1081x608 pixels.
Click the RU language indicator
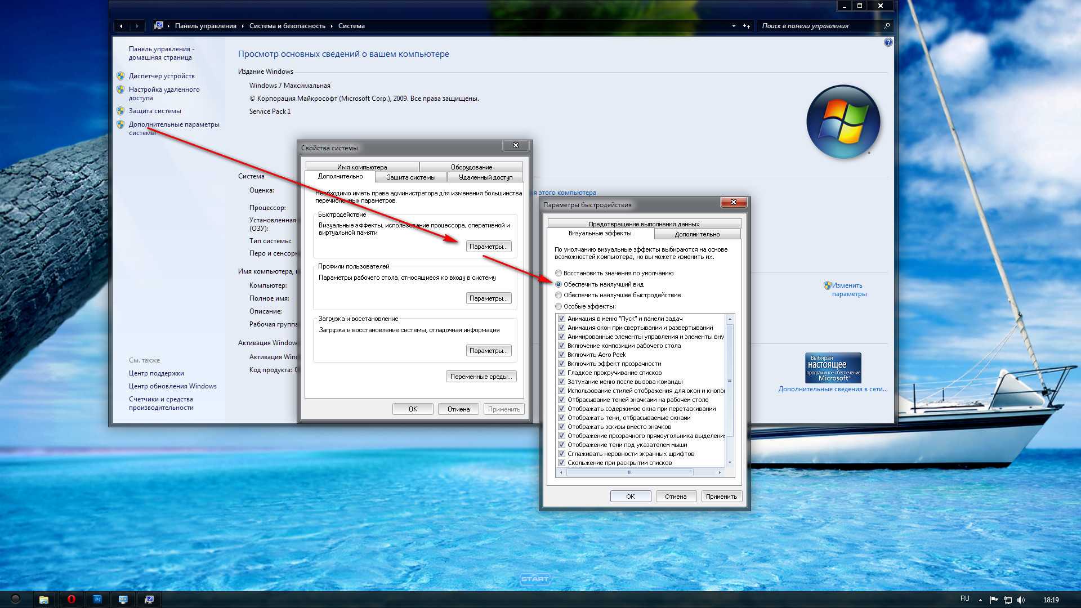click(x=965, y=599)
